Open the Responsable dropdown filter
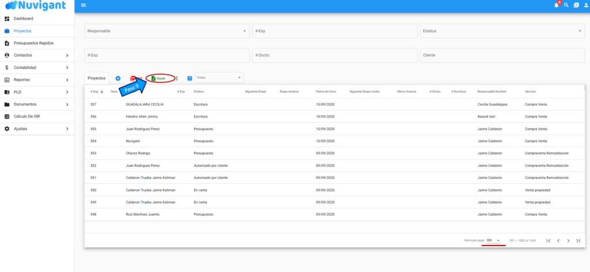This screenshot has width=590, height=272. tap(167, 31)
